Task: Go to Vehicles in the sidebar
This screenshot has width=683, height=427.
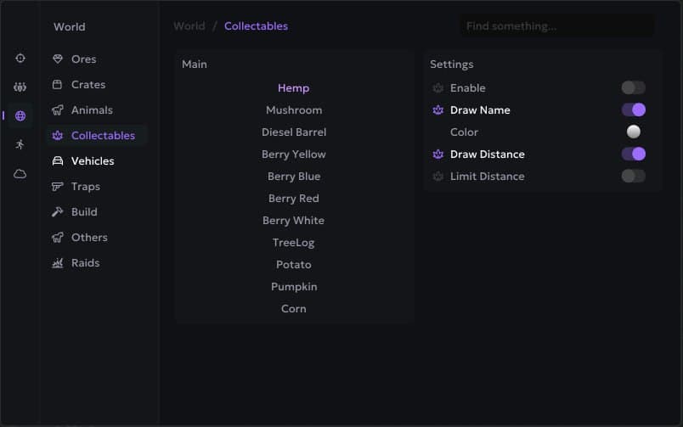Action: pyautogui.click(x=92, y=161)
